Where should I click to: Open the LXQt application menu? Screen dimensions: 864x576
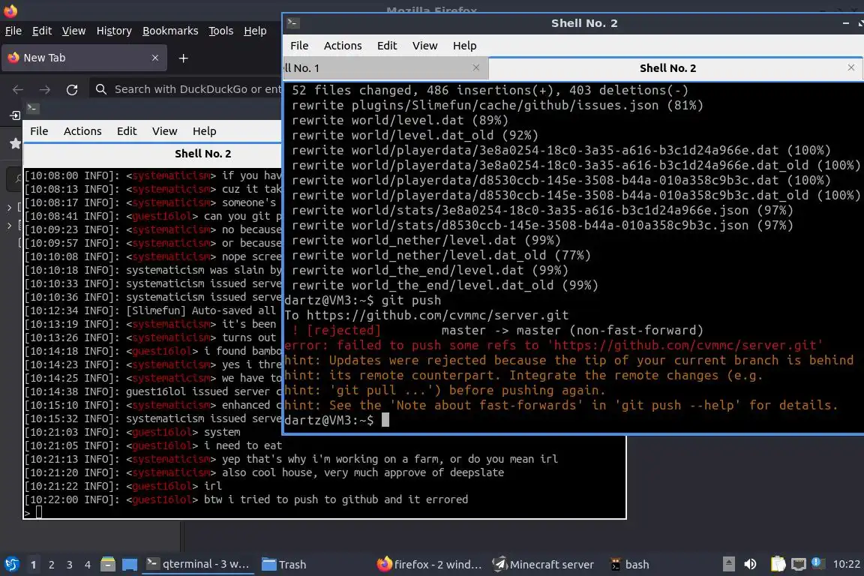[11, 565]
